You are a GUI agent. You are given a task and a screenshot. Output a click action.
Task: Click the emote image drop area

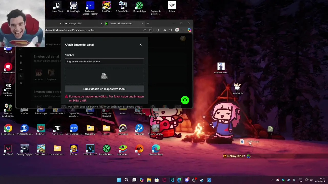click(104, 76)
